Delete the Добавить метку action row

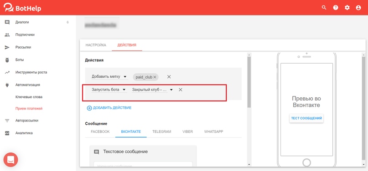pyautogui.click(x=169, y=77)
